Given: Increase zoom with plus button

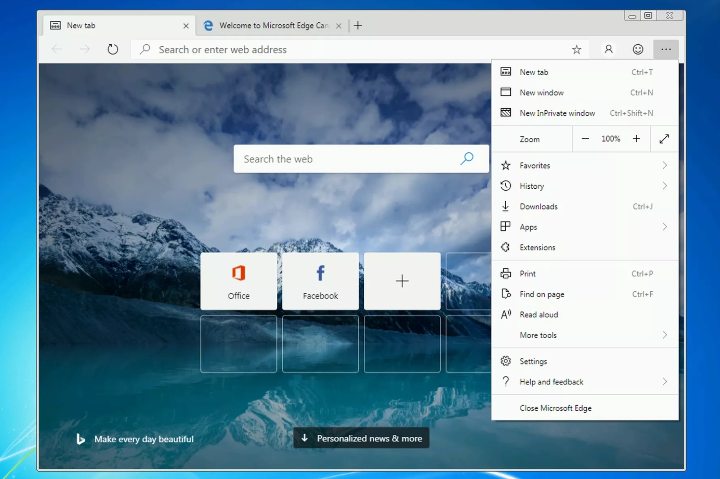Looking at the screenshot, I should 636,139.
